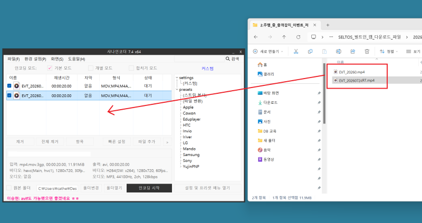This screenshot has height=223, width=422.
Task: Uncheck the unhighlighted EVT_20260 row checkbox
Action: [x=9, y=86]
